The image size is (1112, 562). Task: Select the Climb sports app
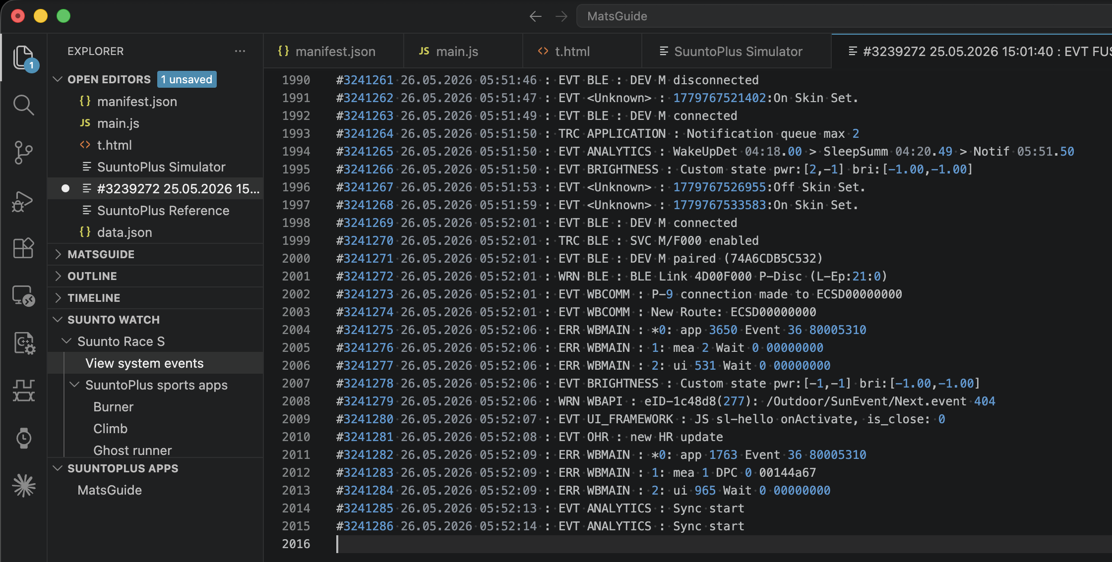(155, 429)
